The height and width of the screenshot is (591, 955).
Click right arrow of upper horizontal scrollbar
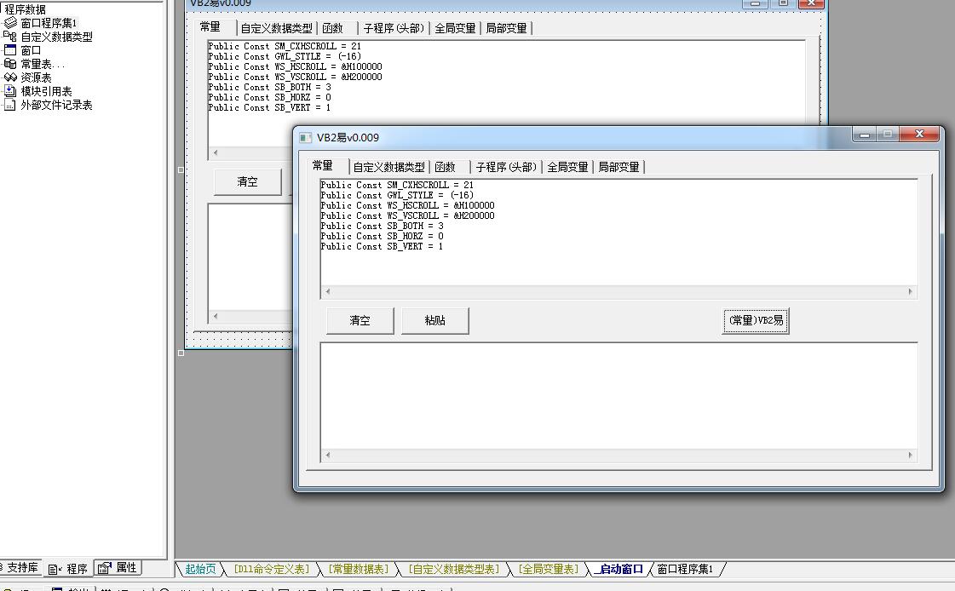click(910, 292)
